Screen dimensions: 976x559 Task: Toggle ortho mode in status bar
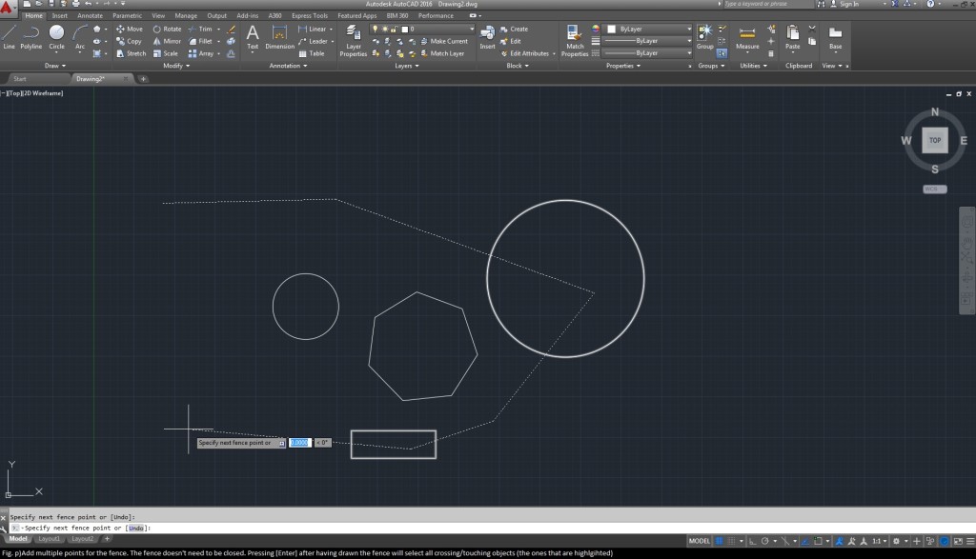coord(751,540)
